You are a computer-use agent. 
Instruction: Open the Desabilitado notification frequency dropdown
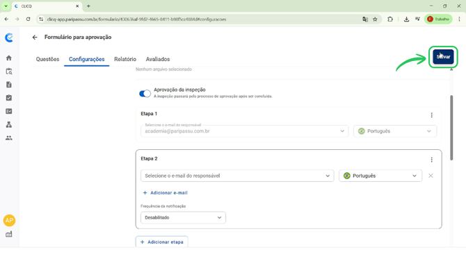pos(183,218)
